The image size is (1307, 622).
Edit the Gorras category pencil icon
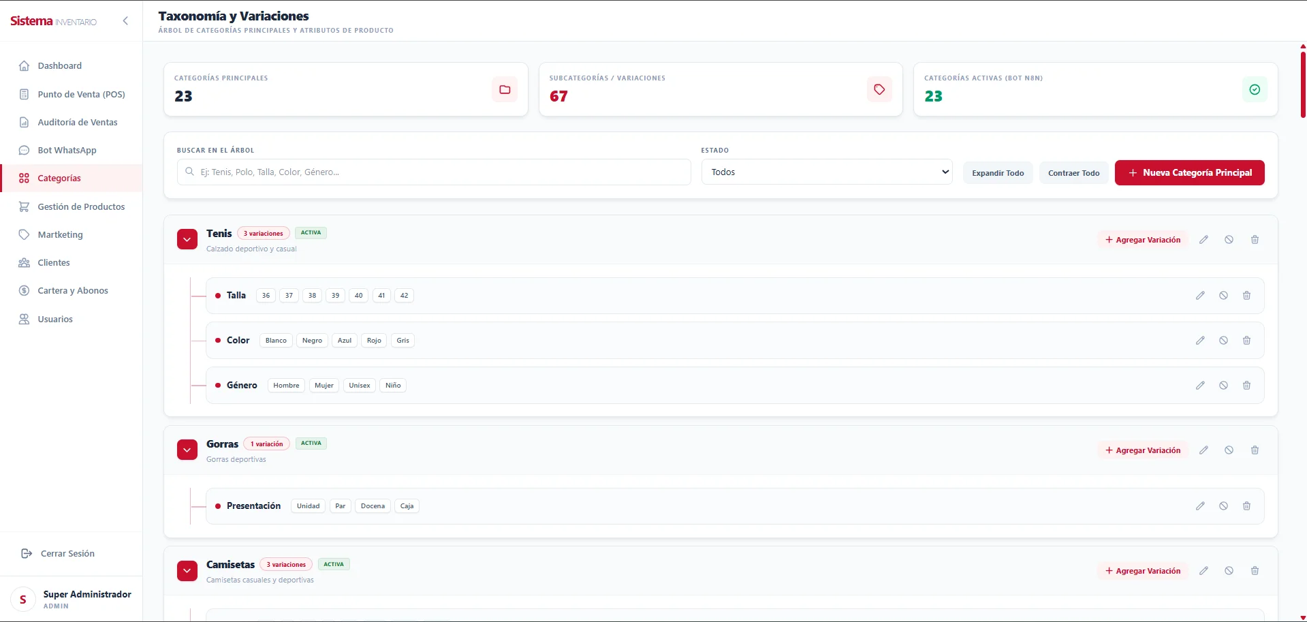(1203, 450)
